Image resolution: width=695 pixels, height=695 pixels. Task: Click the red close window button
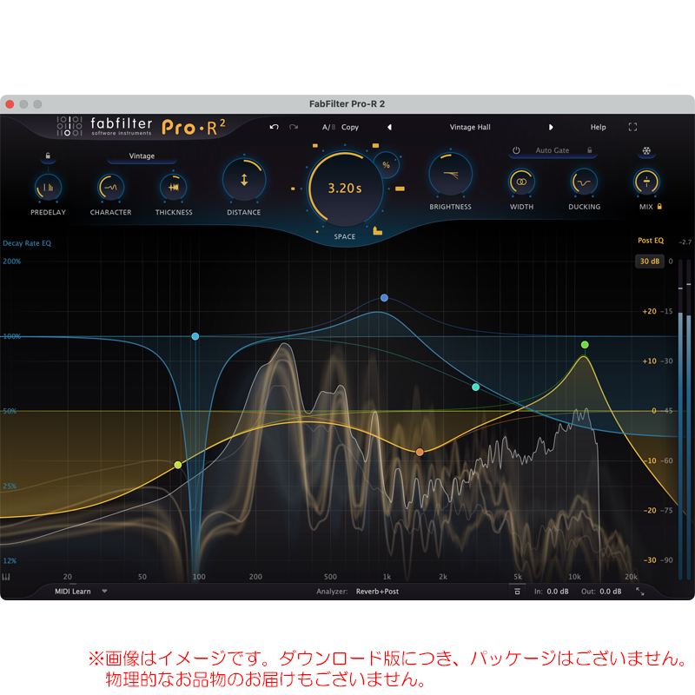10,104
